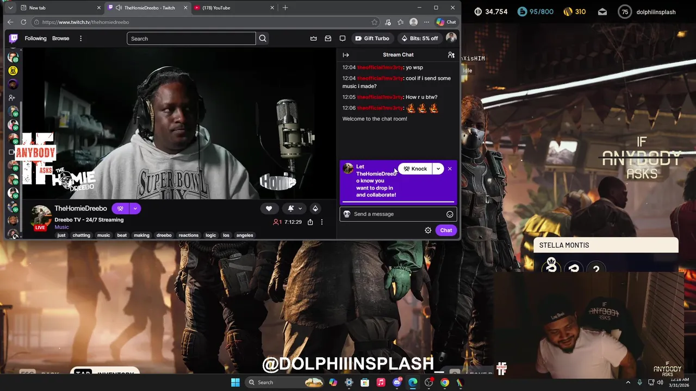The height and width of the screenshot is (391, 696).
Task: Open Browse page in Twitch
Action: pyautogui.click(x=60, y=39)
